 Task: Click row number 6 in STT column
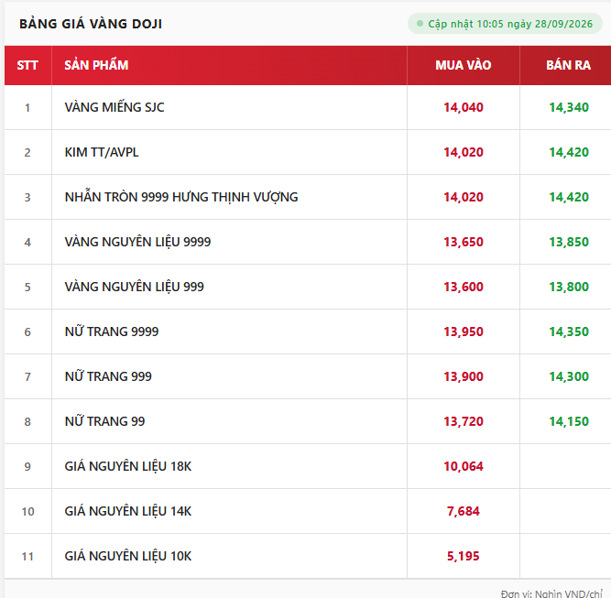(27, 332)
